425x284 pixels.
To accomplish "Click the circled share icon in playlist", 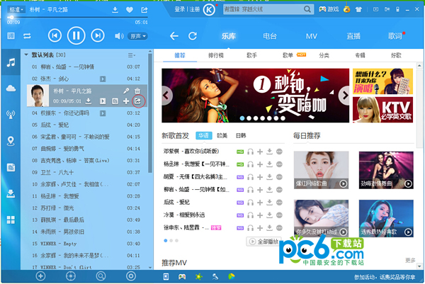I will click(138, 101).
